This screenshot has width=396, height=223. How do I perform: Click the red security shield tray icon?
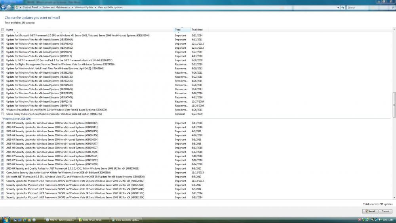click(x=359, y=219)
